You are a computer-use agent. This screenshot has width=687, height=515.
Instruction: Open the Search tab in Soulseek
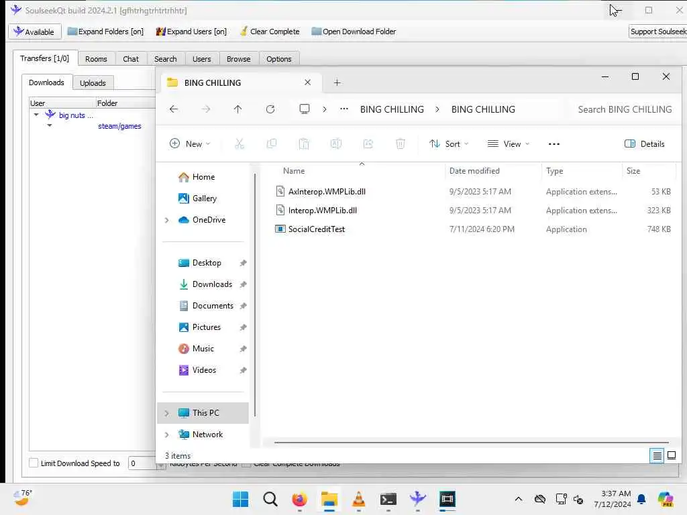pos(165,59)
